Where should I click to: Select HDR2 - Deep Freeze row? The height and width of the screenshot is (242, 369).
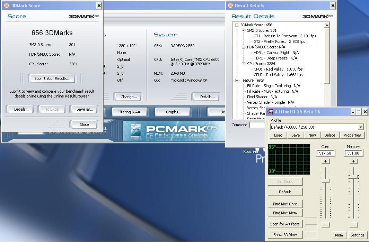click(x=275, y=58)
